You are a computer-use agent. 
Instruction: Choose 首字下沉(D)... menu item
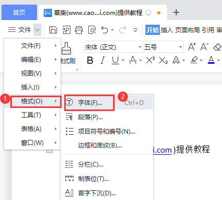[107, 193]
